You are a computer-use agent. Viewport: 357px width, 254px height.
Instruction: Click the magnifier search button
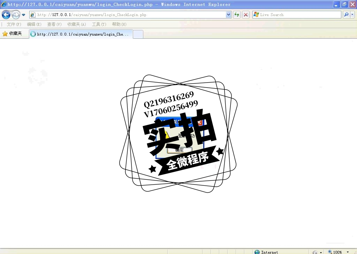pyautogui.click(x=346, y=15)
